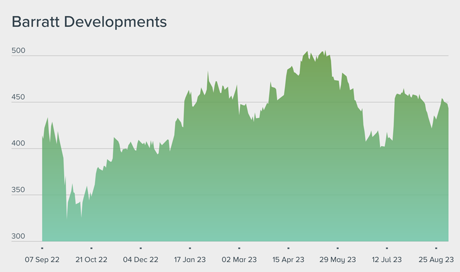The height and width of the screenshot is (272, 460).
Task: Click the 400 y-axis label
Action: (19, 144)
